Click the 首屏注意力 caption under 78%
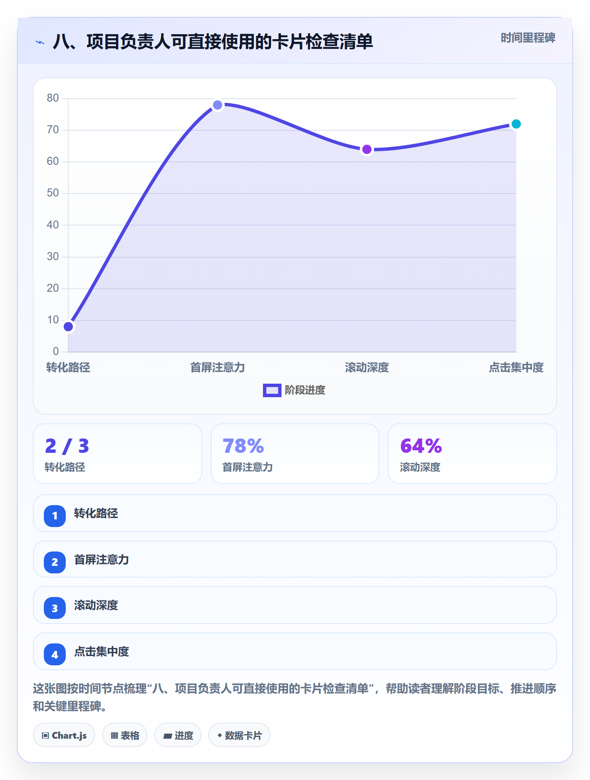Screen dimensions: 590x780 (247, 467)
